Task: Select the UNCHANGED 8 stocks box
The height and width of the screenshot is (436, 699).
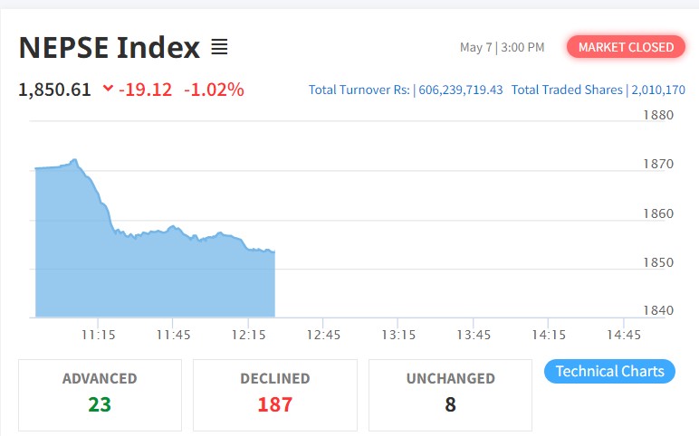Action: (x=450, y=394)
